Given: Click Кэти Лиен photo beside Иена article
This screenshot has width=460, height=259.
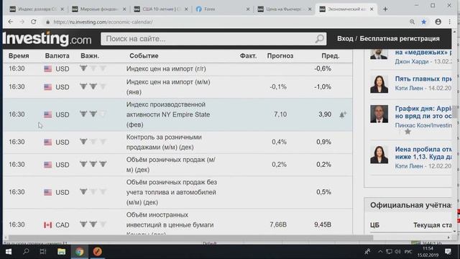Looking at the screenshot, I should point(379,155).
